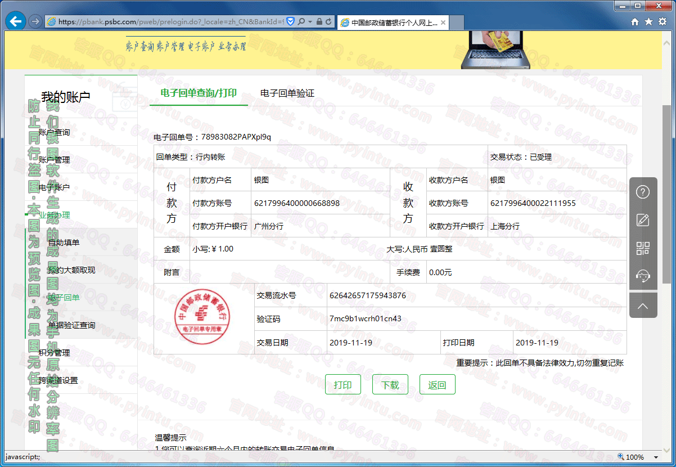Viewport: 676px width, 467px height.
Task: Click transaction serial 62642657175943876
Action: pos(368,295)
